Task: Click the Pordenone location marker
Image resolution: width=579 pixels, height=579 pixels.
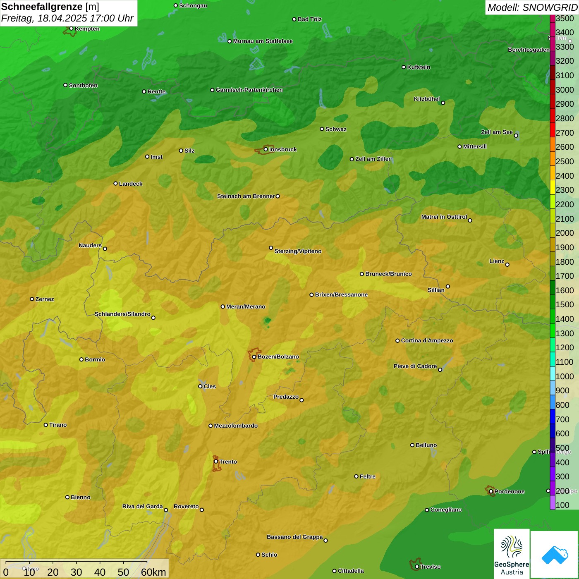Action: coord(491,491)
